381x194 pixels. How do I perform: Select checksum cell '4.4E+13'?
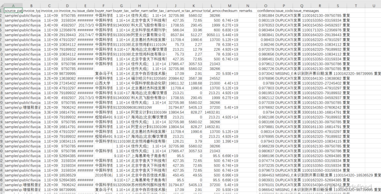point(230,83)
